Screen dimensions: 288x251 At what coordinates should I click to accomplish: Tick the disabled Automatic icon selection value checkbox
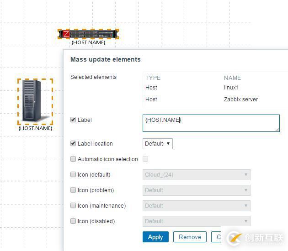pyautogui.click(x=145, y=159)
